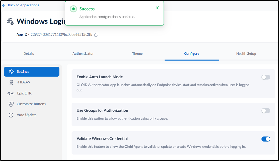The height and width of the screenshot is (161, 279).
Task: Click the App ID value 22927400817711f09bc0bbe66515c3fb
Action: click(61, 35)
